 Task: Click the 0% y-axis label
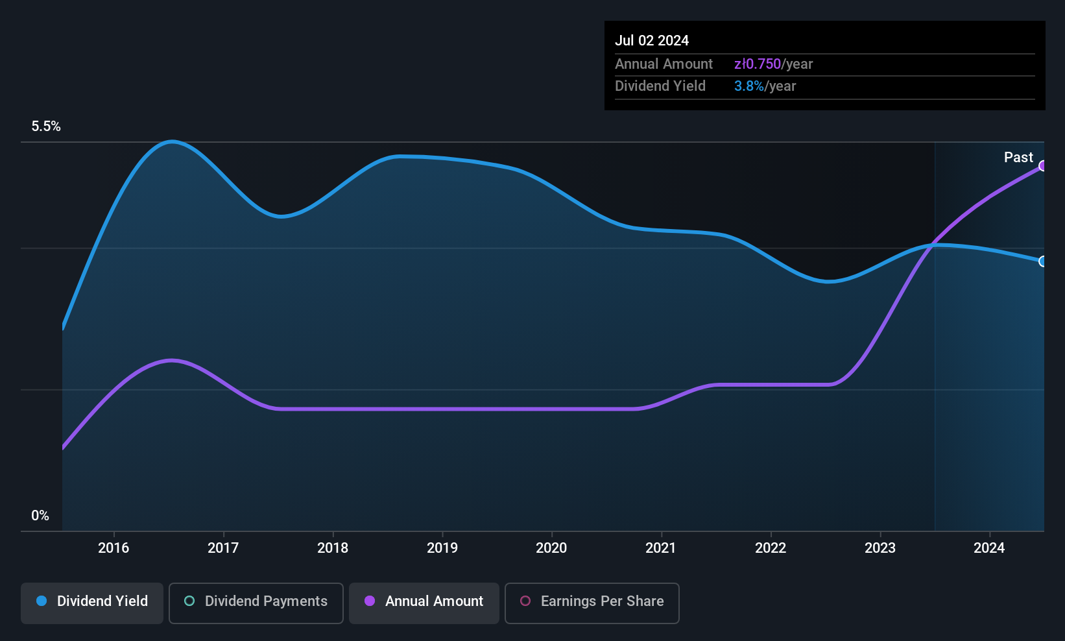(40, 516)
